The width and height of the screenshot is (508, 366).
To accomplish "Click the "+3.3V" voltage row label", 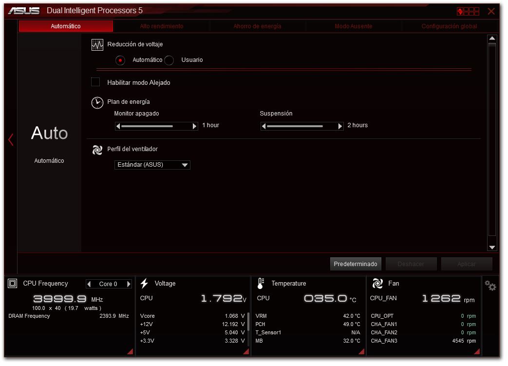I will (147, 341).
